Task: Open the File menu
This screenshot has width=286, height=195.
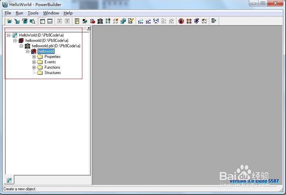Action: coord(8,13)
